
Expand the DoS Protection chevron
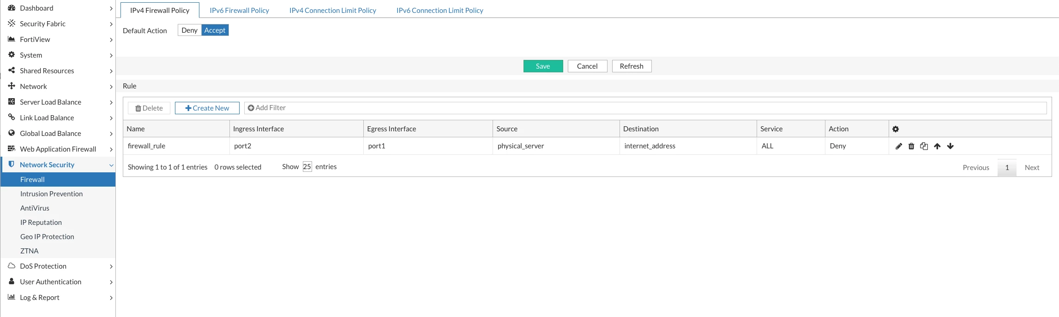pos(111,266)
